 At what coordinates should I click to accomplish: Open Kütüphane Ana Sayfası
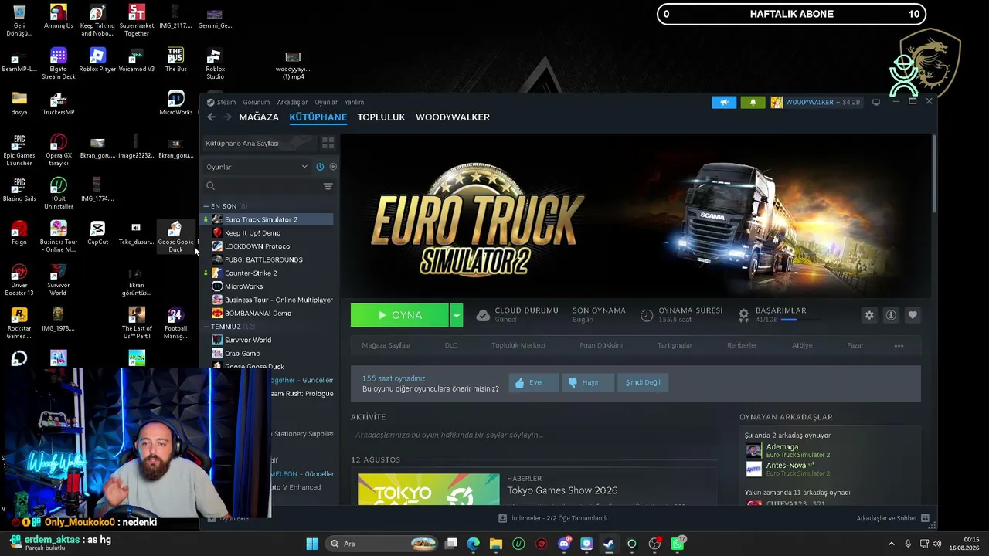pos(259,144)
